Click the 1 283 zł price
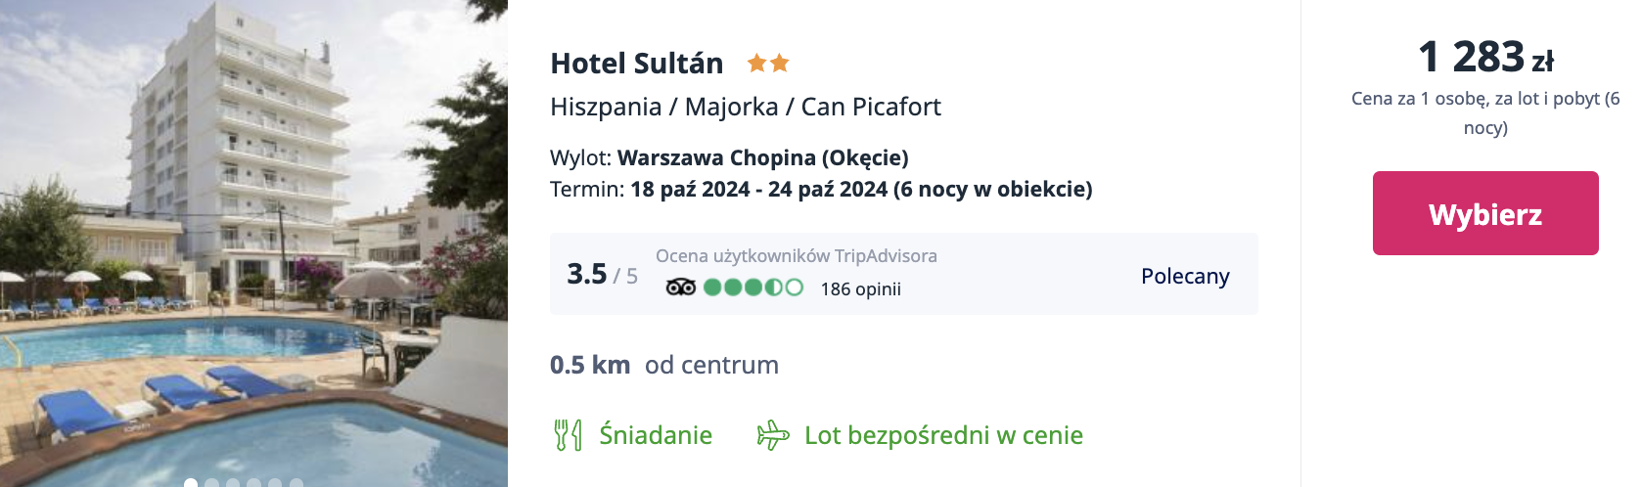1642x487 pixels. click(1484, 58)
